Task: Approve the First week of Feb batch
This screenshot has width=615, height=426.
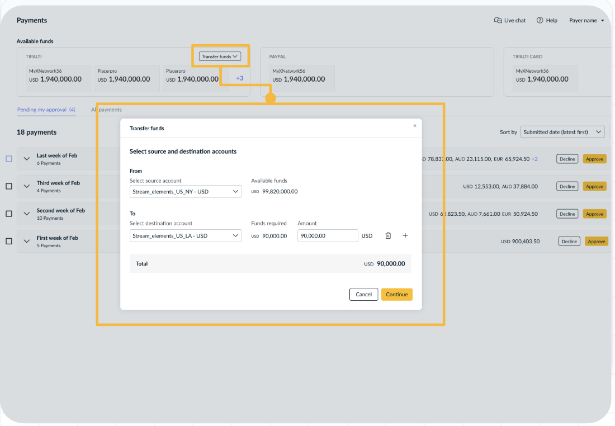Action: tap(597, 242)
